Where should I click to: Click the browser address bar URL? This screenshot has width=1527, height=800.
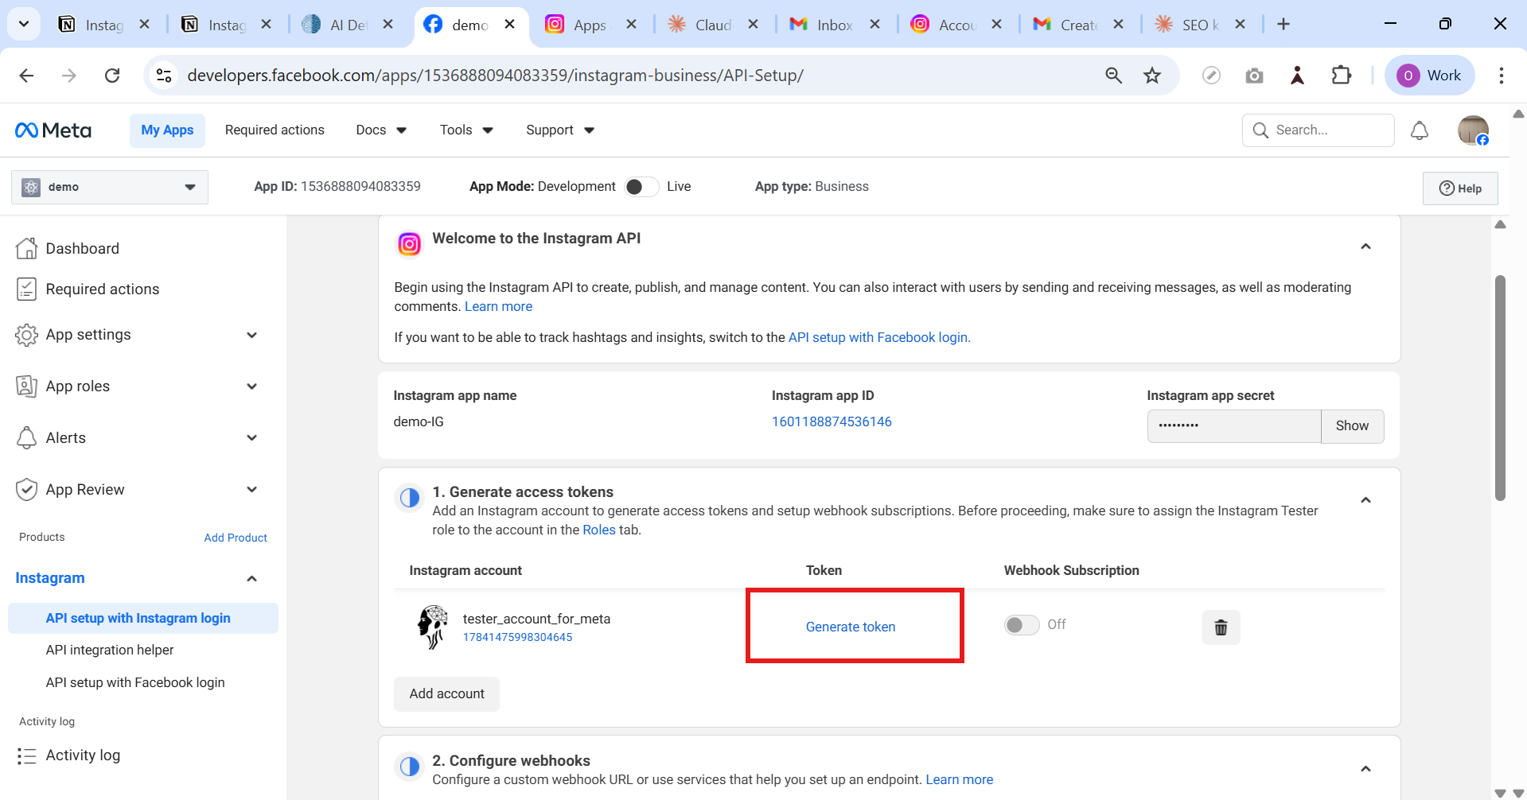495,76
